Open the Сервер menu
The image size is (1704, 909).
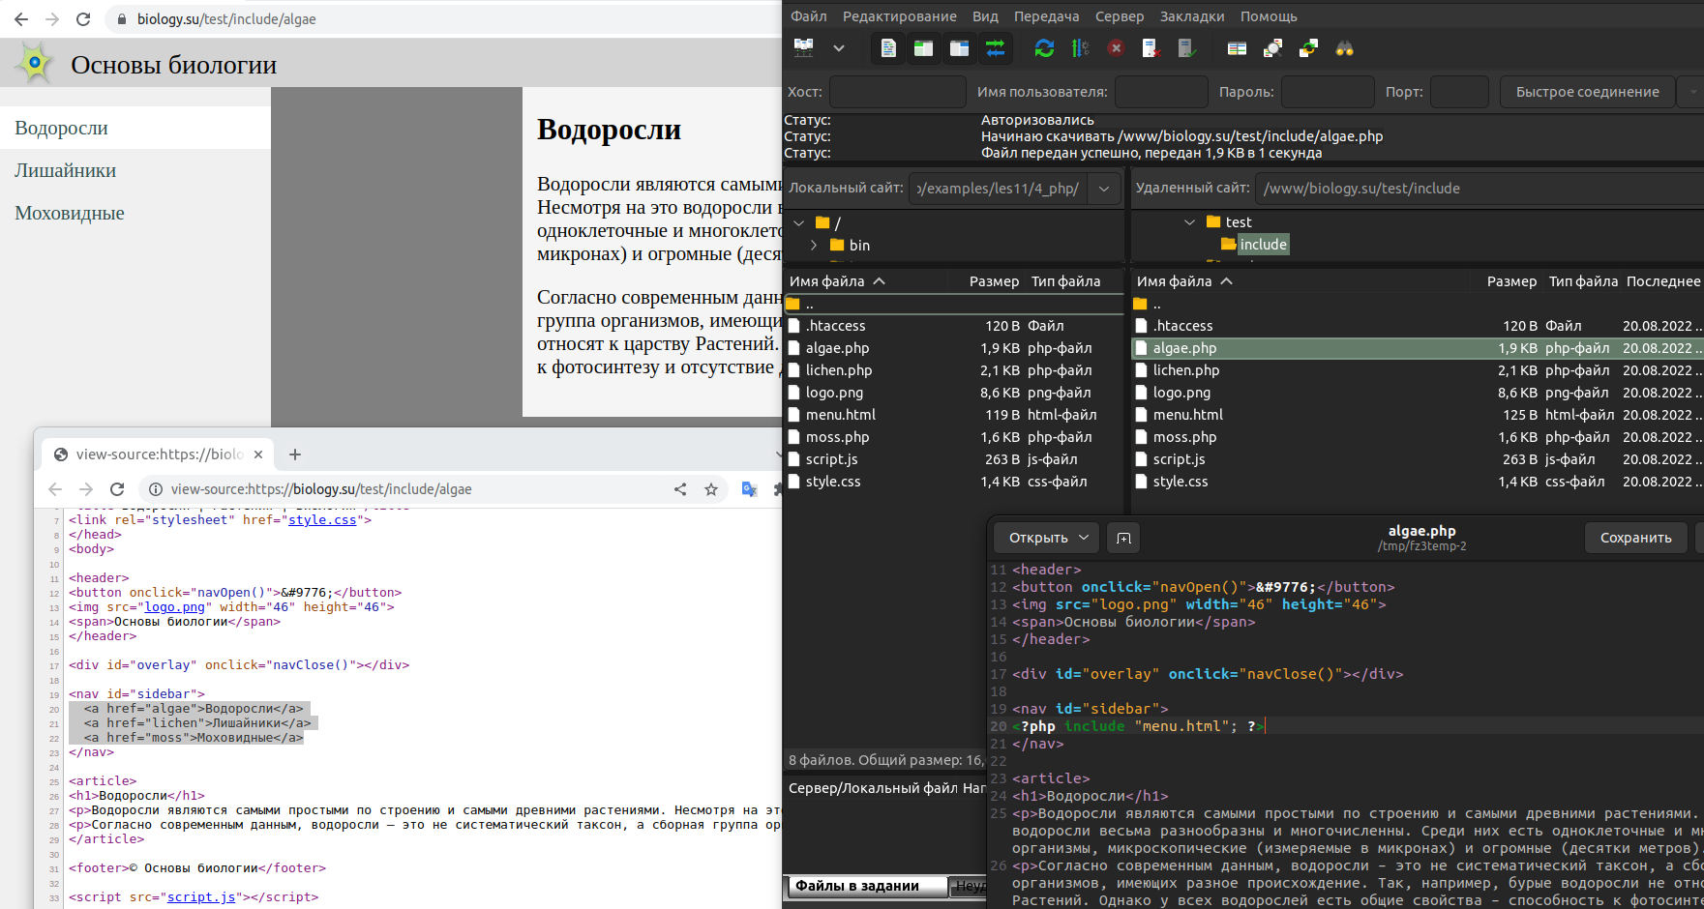(1120, 16)
